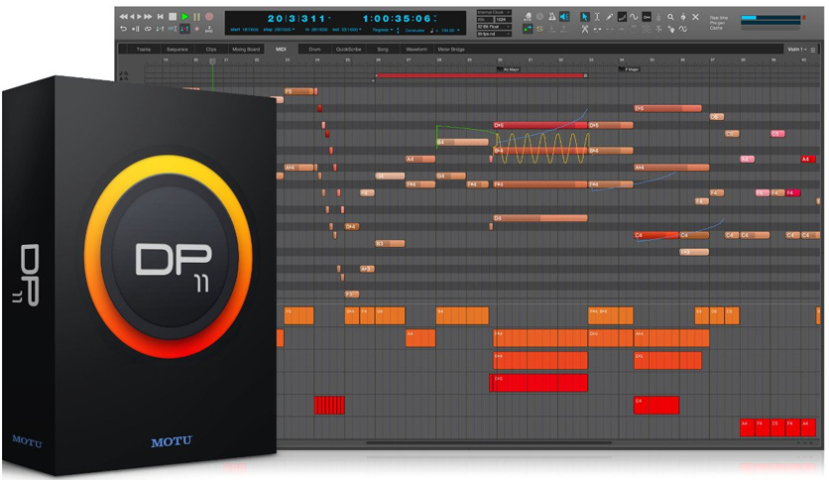Toggle the link/loop chain button
The width and height of the screenshot is (829, 480).
coord(148,29)
